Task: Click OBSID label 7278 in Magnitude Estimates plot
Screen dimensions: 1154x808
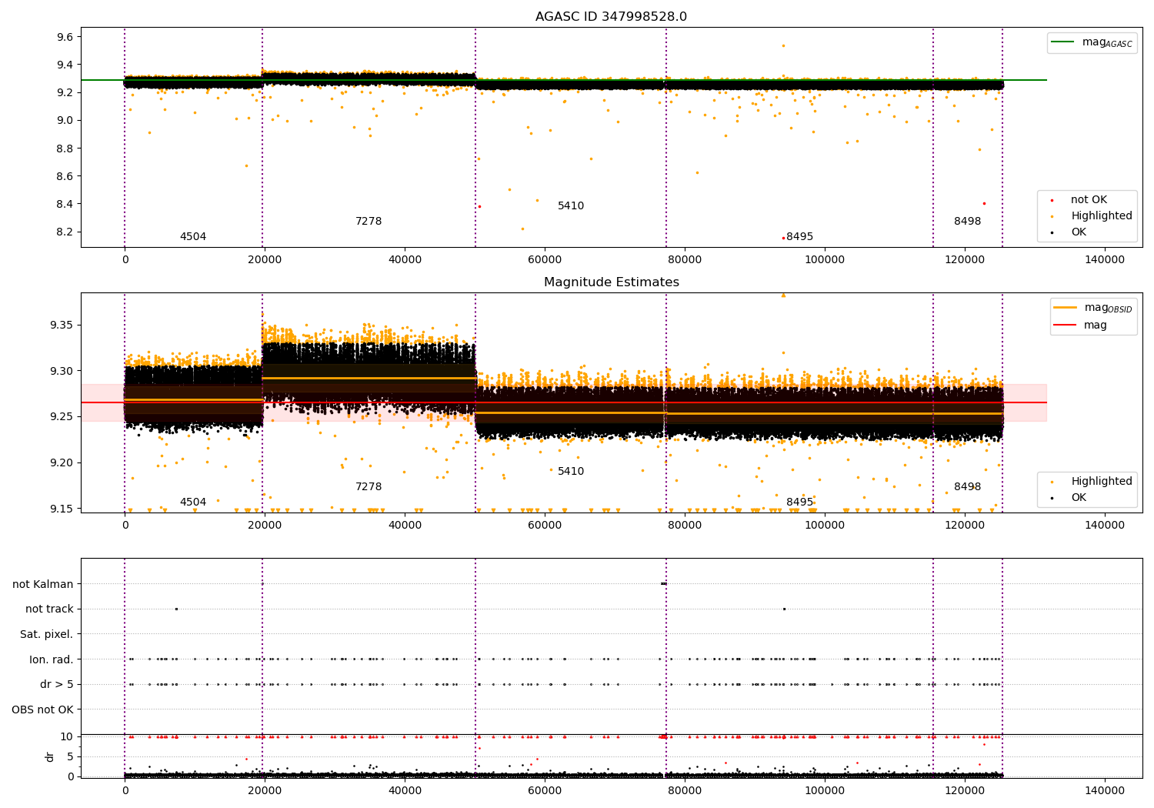Action: coord(369,487)
